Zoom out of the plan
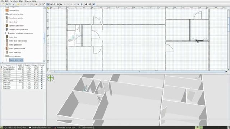The width and height of the screenshot is (230, 129). [x=82, y=4]
